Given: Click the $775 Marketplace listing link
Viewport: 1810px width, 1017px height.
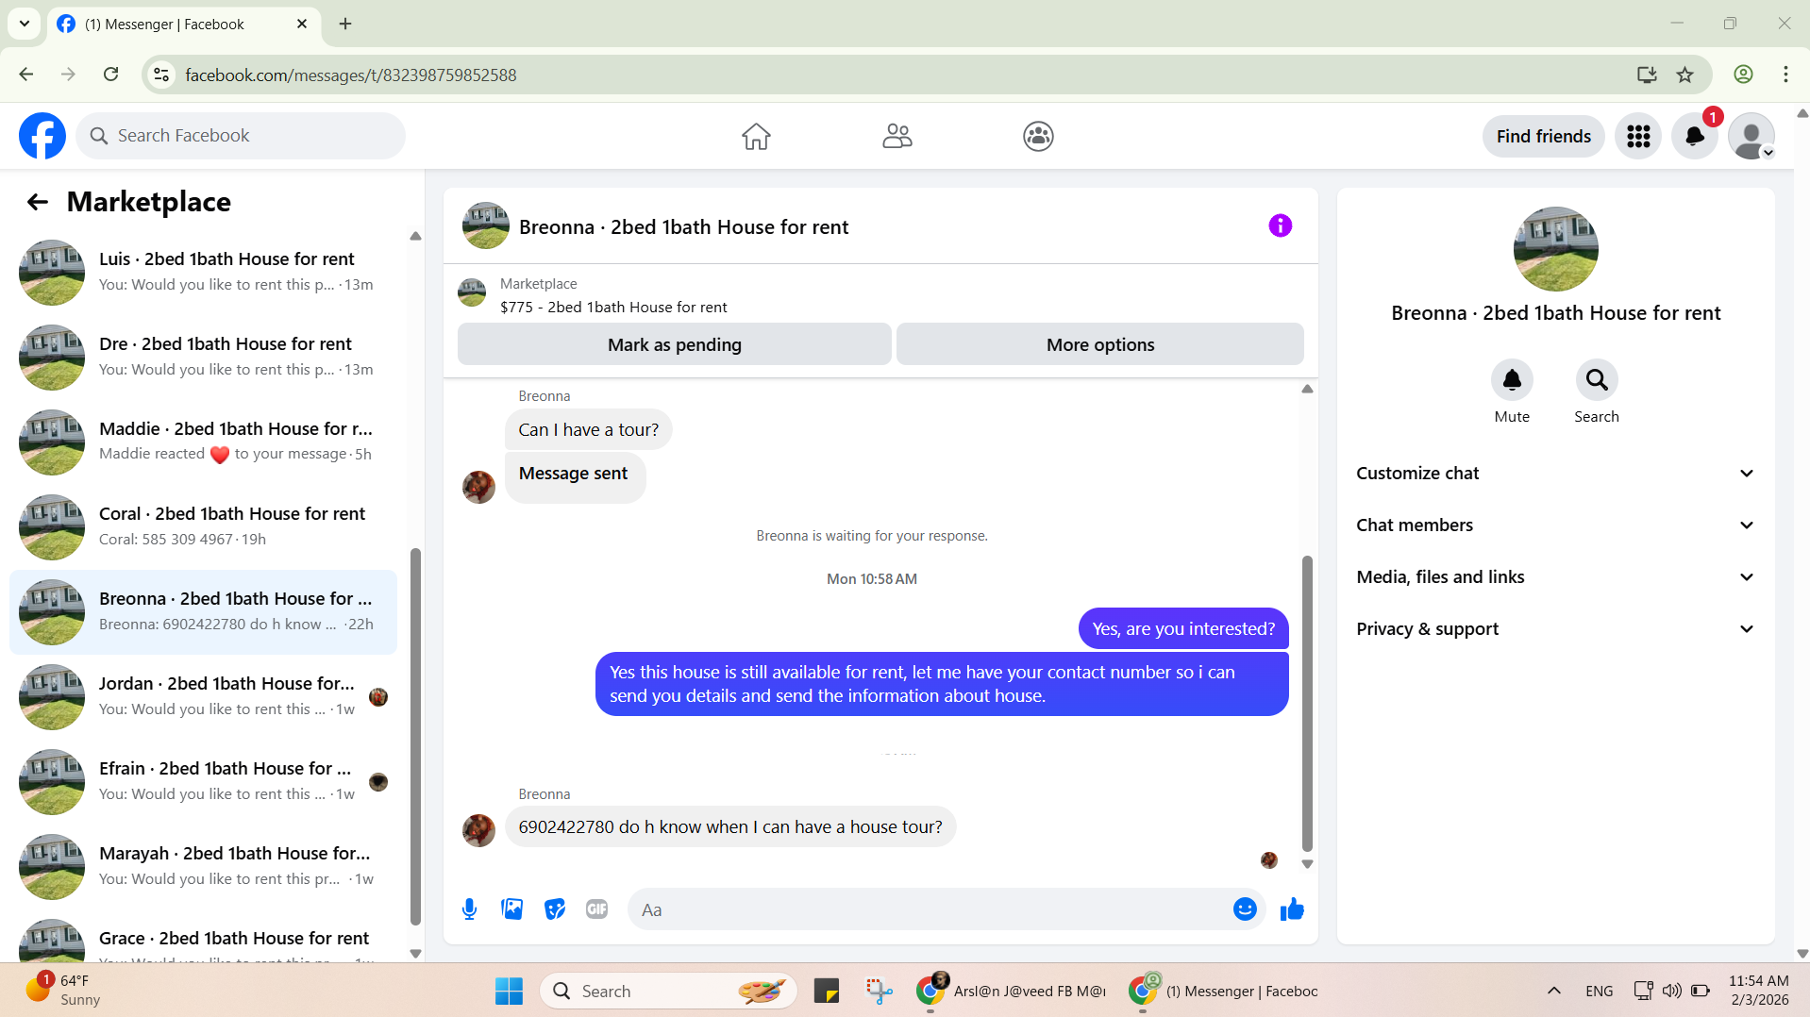Looking at the screenshot, I should (613, 308).
